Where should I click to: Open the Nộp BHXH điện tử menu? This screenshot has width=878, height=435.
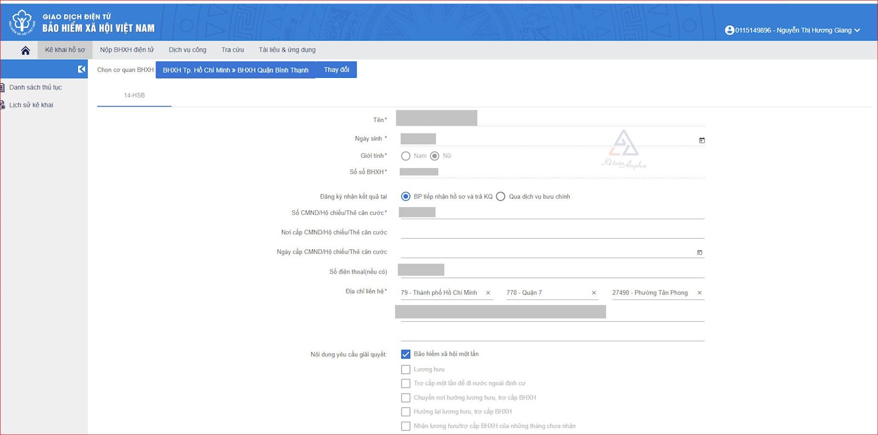tap(127, 50)
